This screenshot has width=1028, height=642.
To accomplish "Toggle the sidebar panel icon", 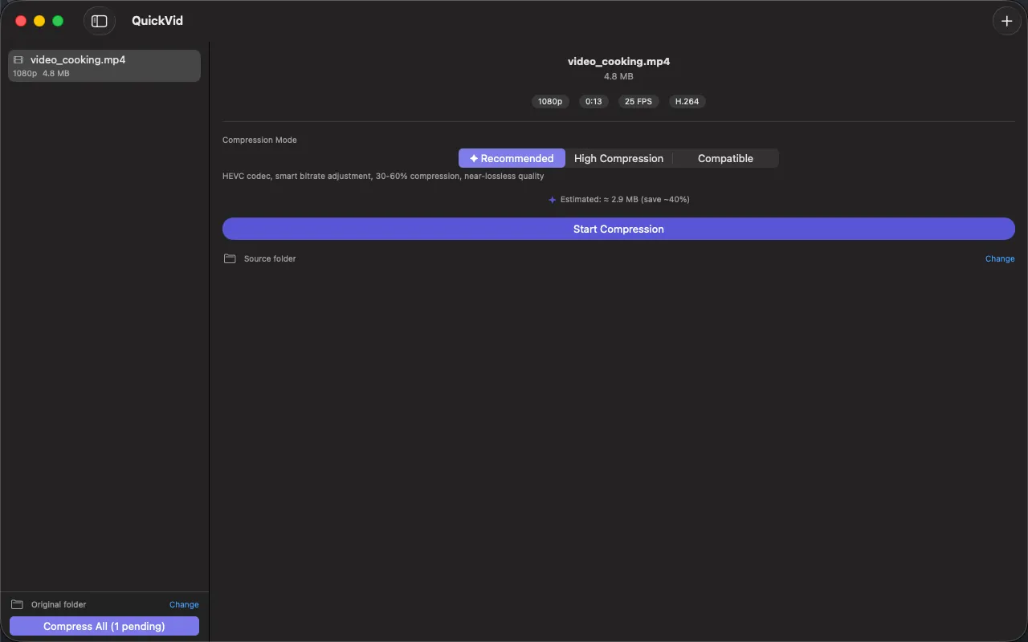I will 99,21.
